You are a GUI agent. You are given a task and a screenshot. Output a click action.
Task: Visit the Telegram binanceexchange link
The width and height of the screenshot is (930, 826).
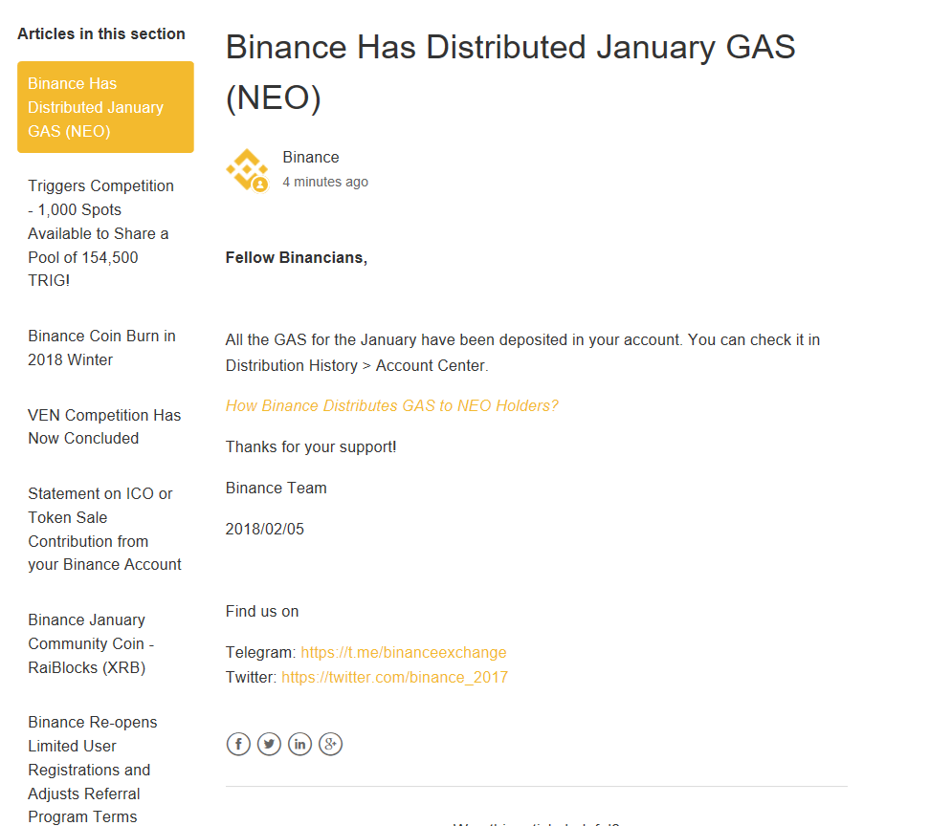click(x=403, y=652)
